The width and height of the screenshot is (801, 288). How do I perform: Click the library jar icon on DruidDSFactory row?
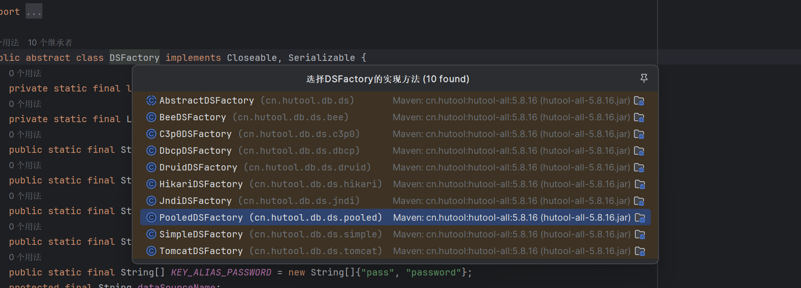coord(639,168)
